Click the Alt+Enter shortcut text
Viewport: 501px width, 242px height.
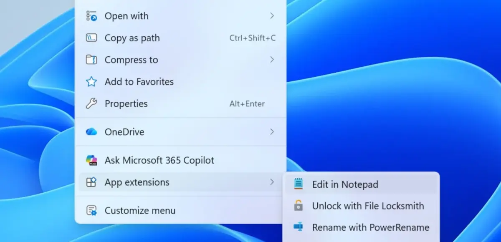point(247,104)
